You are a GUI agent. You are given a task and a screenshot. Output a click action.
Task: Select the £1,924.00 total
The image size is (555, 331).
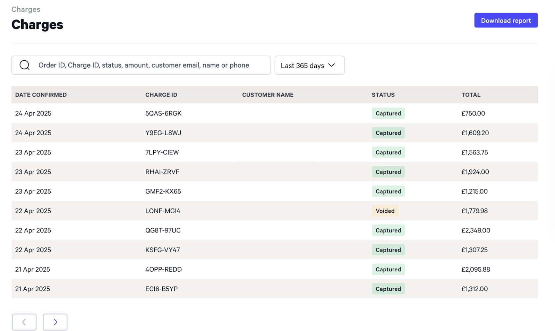[475, 172]
